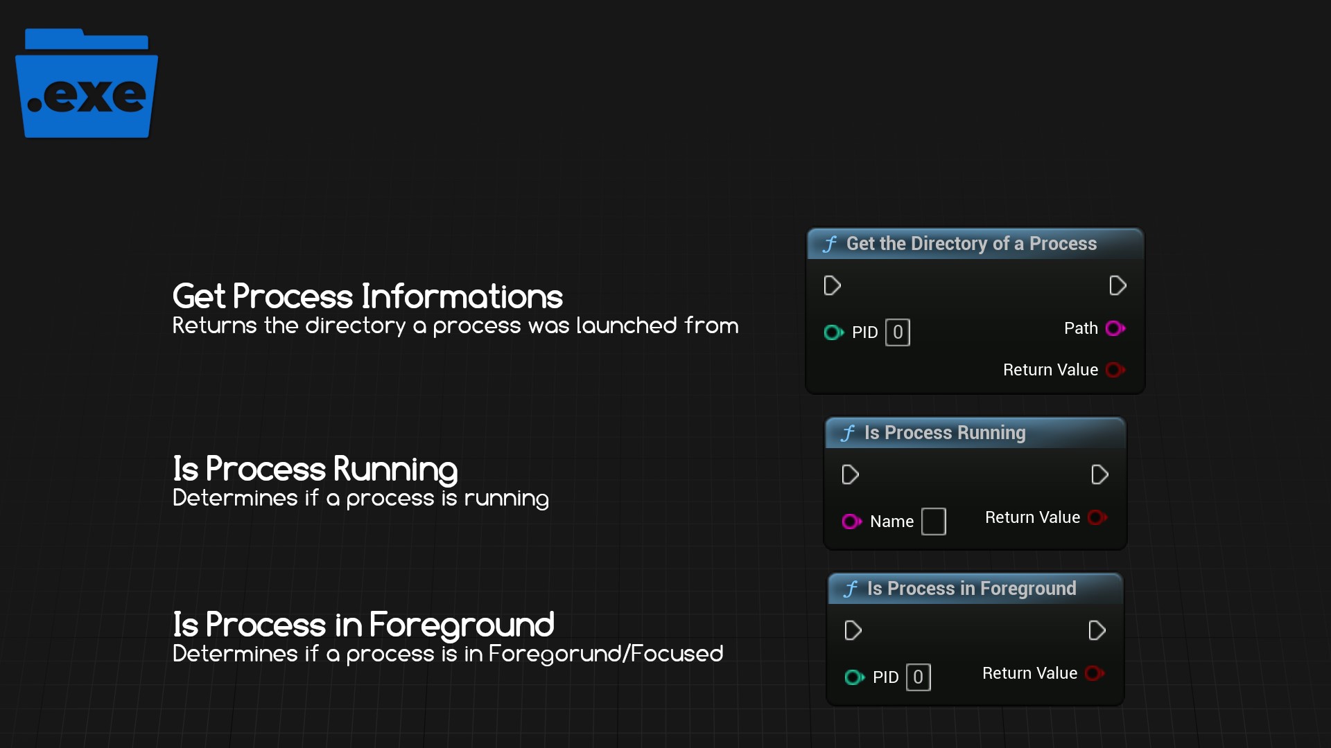Click Return Value pin on Is Process in Foreground

pyautogui.click(x=1094, y=673)
